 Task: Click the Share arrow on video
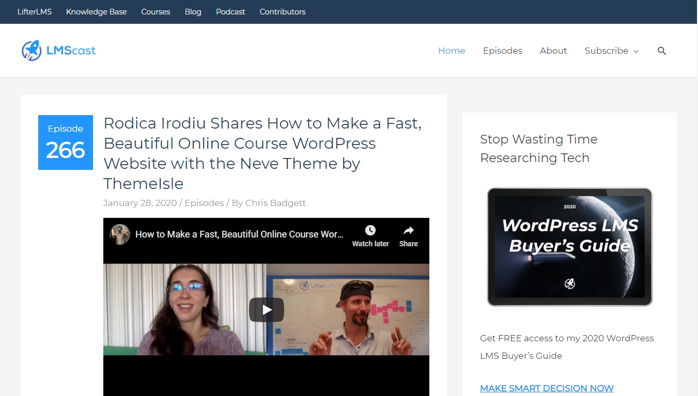click(x=408, y=230)
